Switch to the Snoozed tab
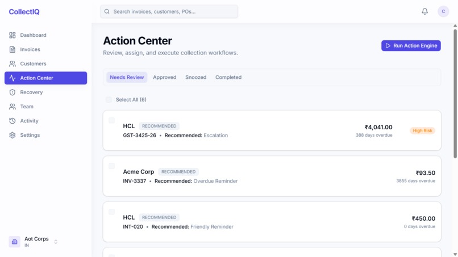Viewport: 458px width, 257px height. (x=195, y=77)
